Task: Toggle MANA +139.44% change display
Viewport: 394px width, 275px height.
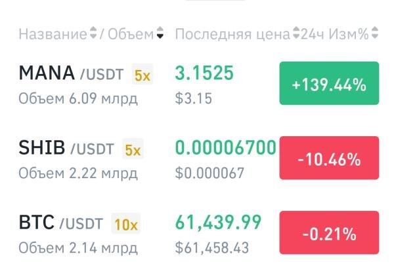Action: coord(329,83)
